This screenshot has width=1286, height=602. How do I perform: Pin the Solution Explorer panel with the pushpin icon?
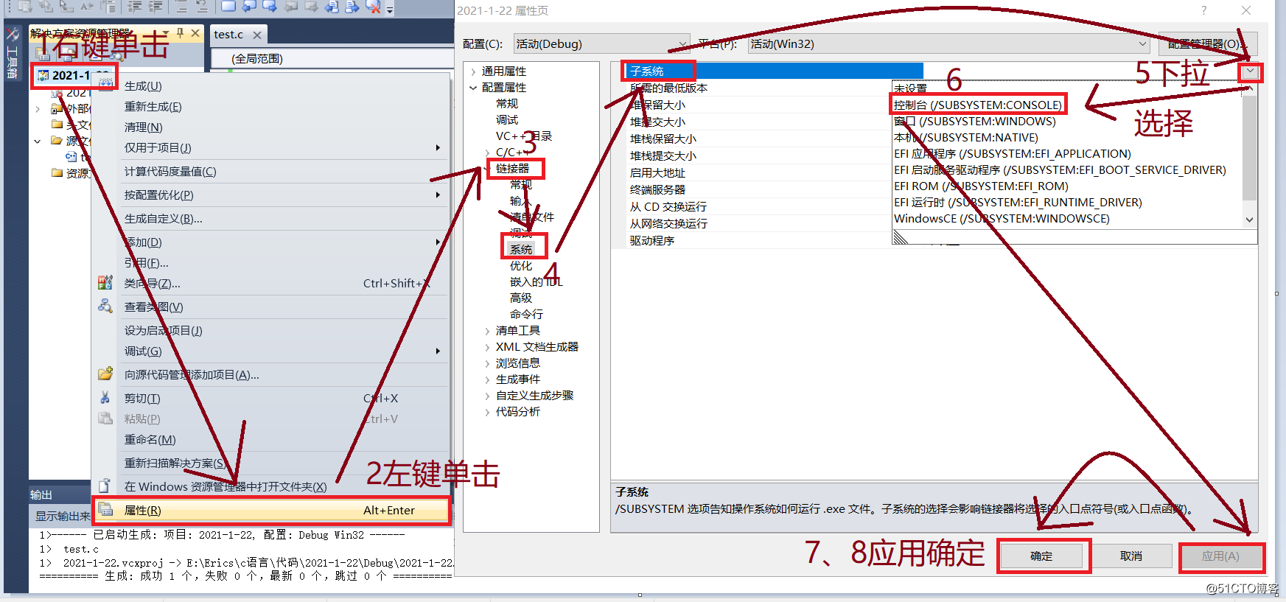coord(180,33)
